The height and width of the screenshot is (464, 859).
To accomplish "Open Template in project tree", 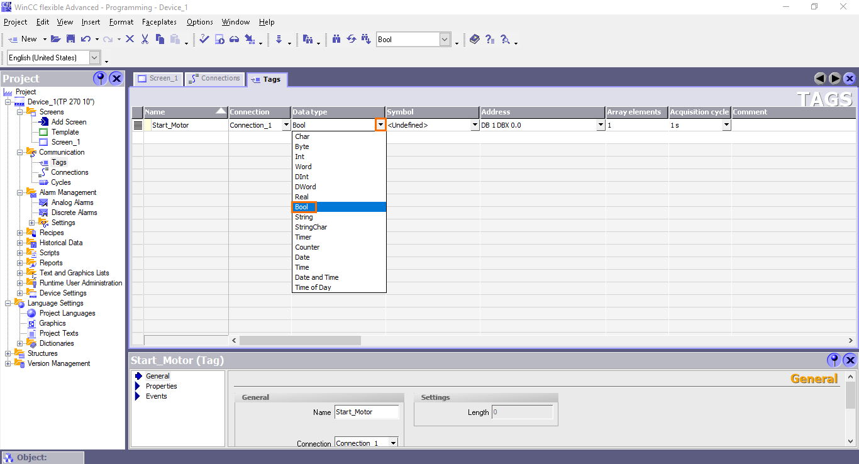I will [65, 132].
